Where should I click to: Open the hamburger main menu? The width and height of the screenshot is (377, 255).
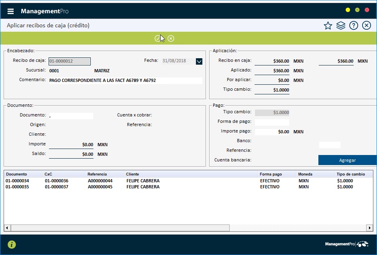point(10,11)
